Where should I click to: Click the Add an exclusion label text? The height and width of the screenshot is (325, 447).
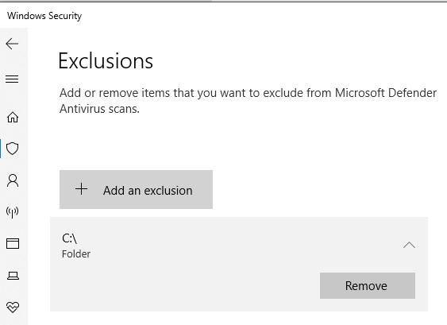pyautogui.click(x=148, y=191)
